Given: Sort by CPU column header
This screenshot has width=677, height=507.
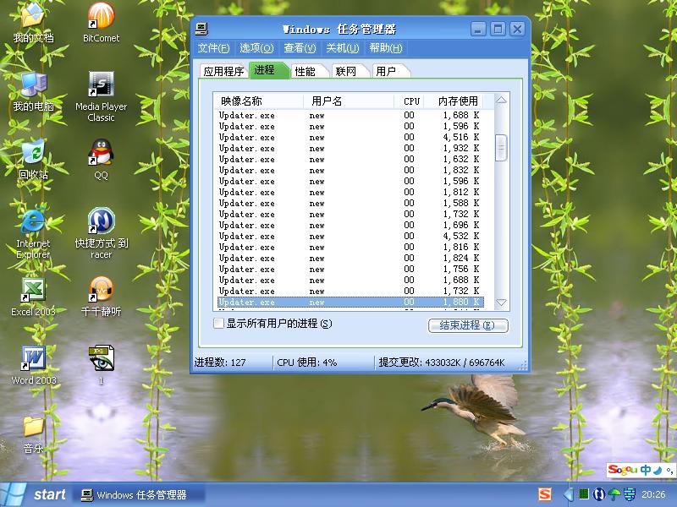Looking at the screenshot, I should (x=410, y=101).
